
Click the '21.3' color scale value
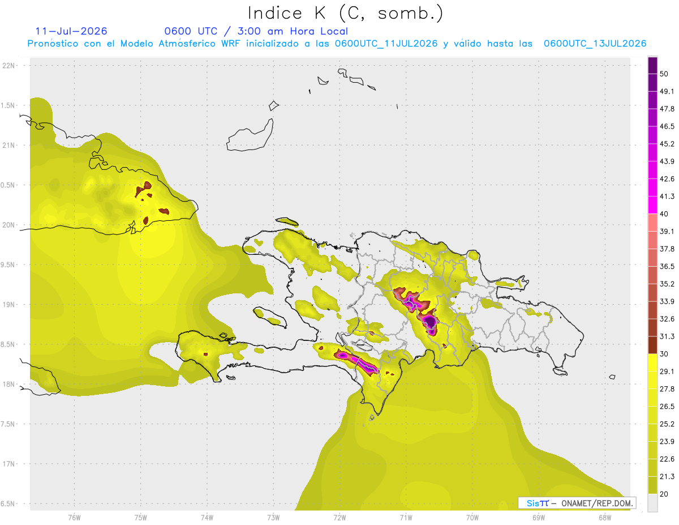[x=667, y=477]
